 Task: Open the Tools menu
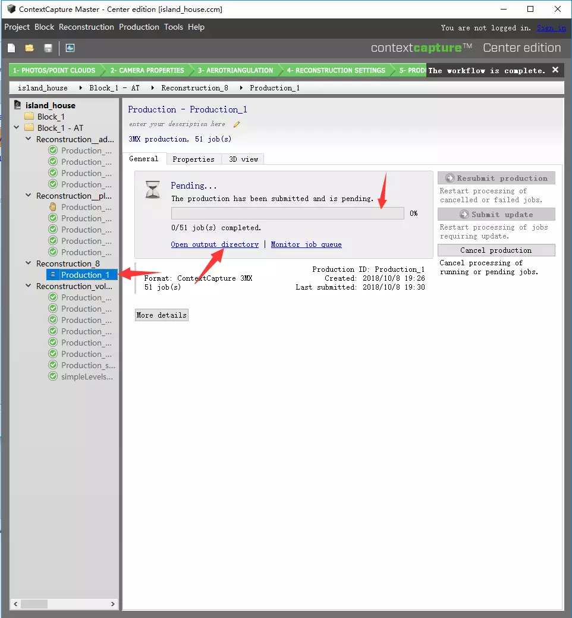click(x=174, y=27)
